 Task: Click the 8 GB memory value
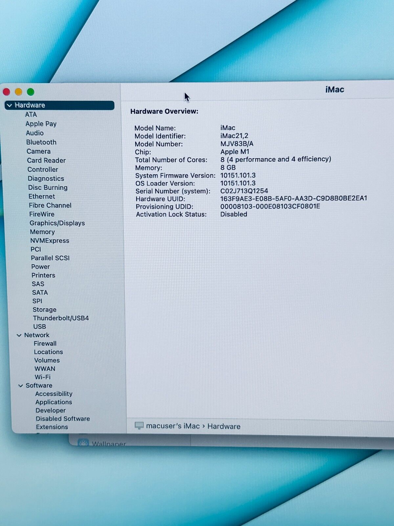point(228,167)
